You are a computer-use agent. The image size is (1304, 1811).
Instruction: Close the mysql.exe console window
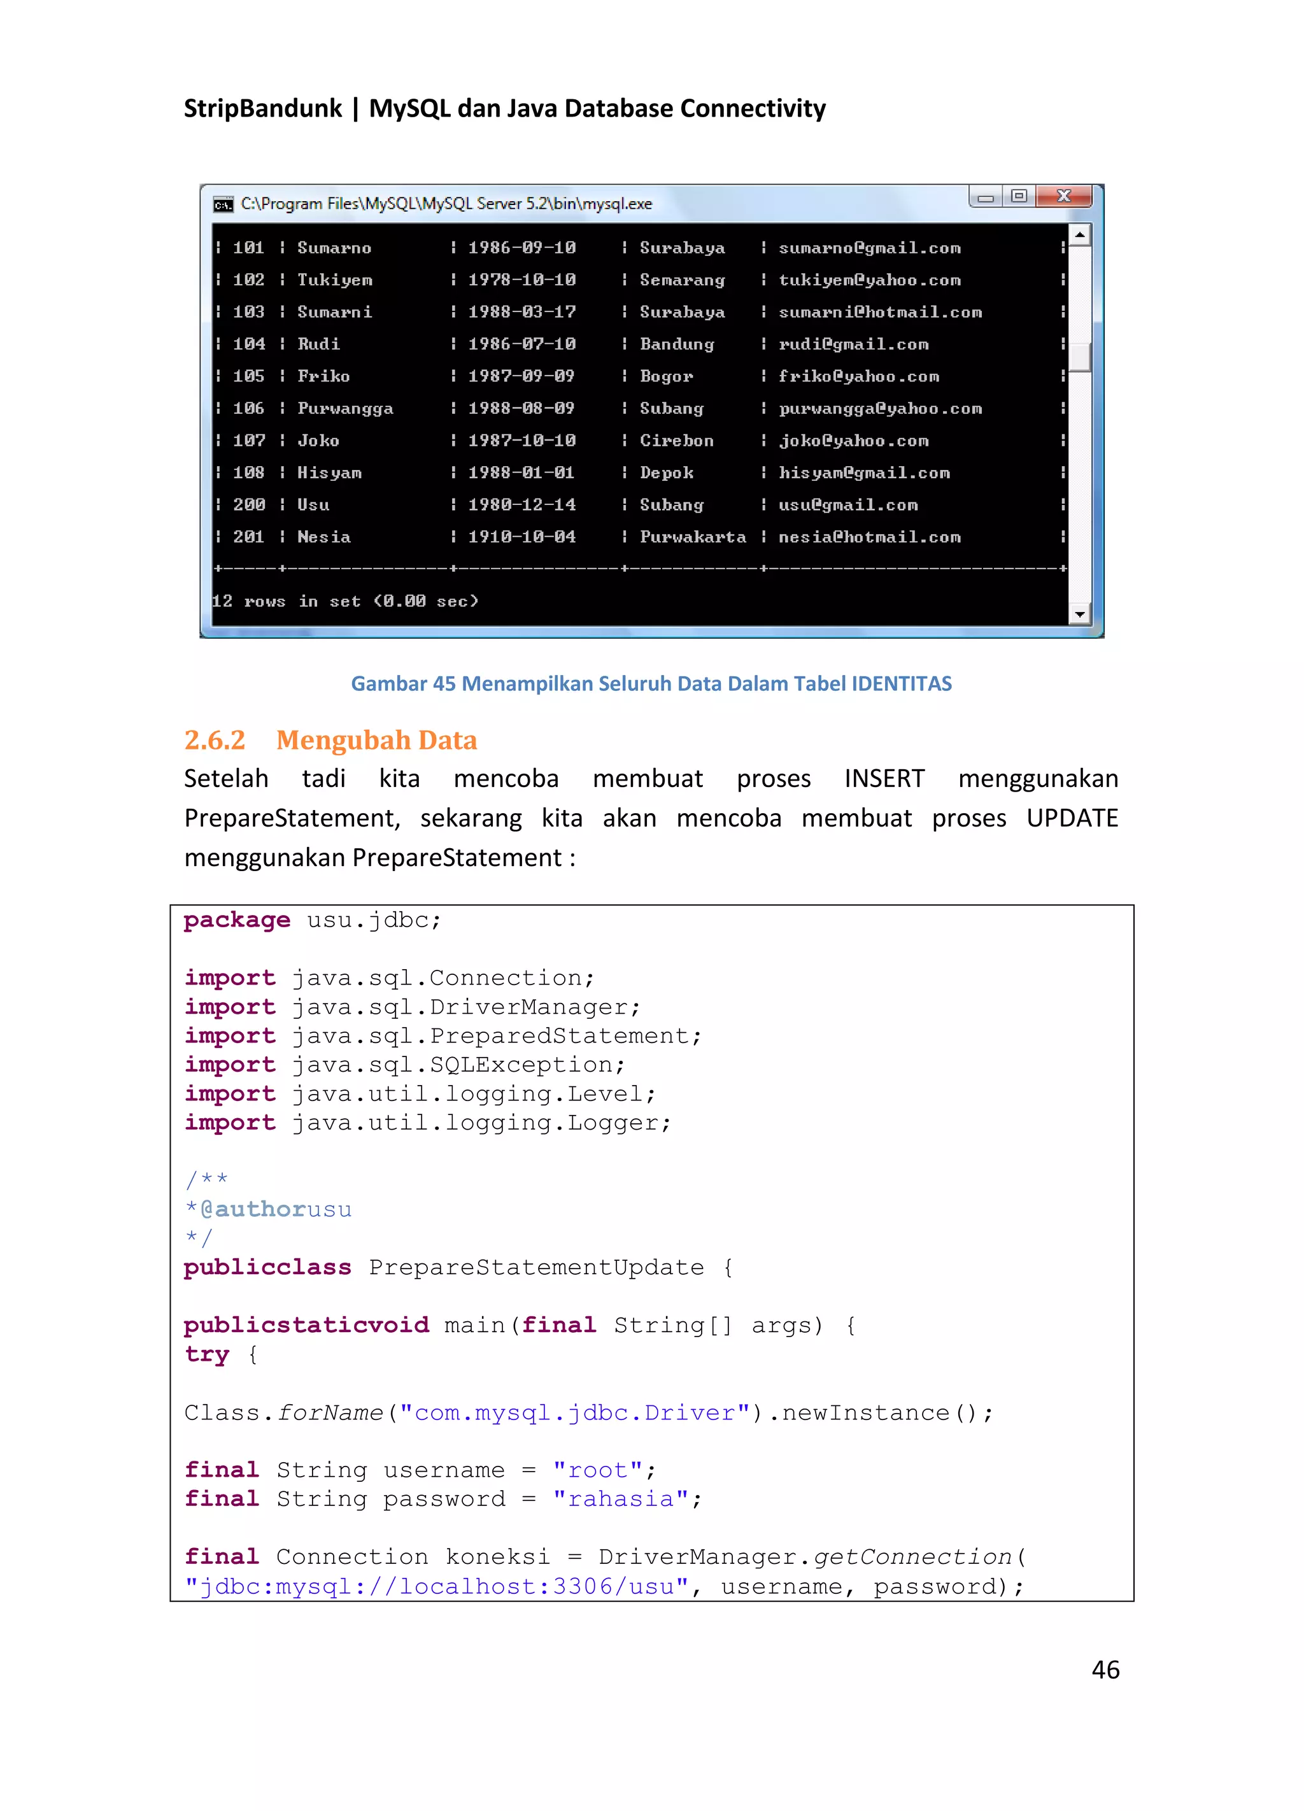tap(1064, 195)
